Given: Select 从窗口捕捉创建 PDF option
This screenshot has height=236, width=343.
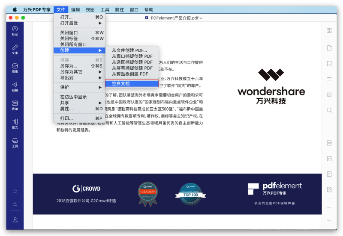Looking at the screenshot, I should pos(132,56).
